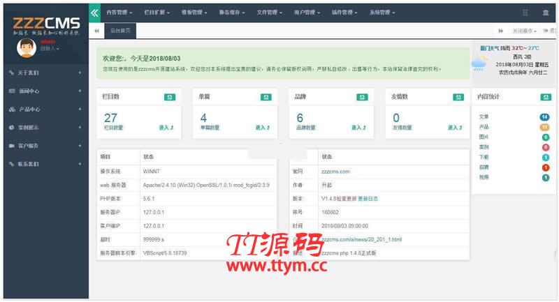Open the 用户管理 dropdown menu
The height and width of the screenshot is (302, 559).
click(307, 13)
